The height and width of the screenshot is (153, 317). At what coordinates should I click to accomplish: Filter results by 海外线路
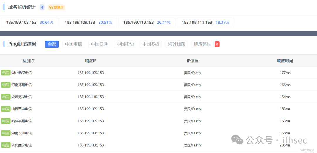pos(177,44)
